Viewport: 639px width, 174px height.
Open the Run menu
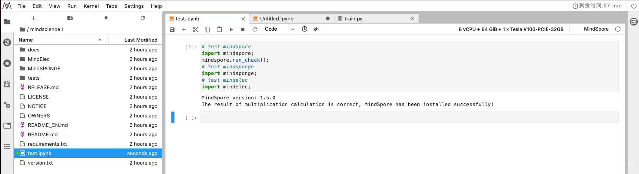72,6
